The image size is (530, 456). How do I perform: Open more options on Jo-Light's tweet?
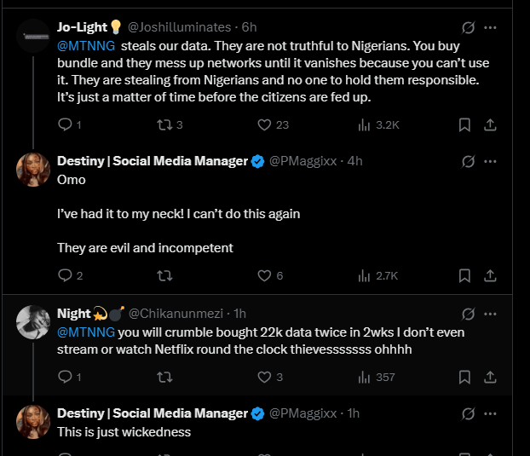[490, 27]
